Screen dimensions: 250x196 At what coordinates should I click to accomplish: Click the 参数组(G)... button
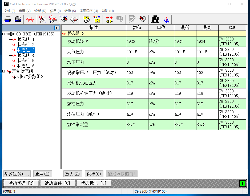tap(17, 174)
